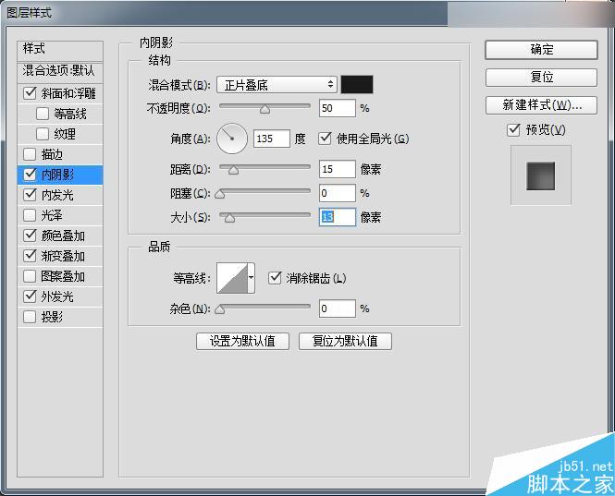The width and height of the screenshot is (615, 496).
Task: Click the 大小 size slider handle
Action: click(x=230, y=218)
